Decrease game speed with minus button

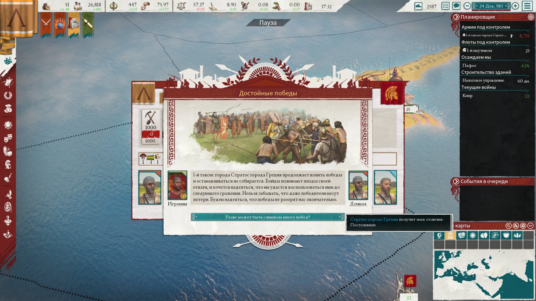point(467,6)
